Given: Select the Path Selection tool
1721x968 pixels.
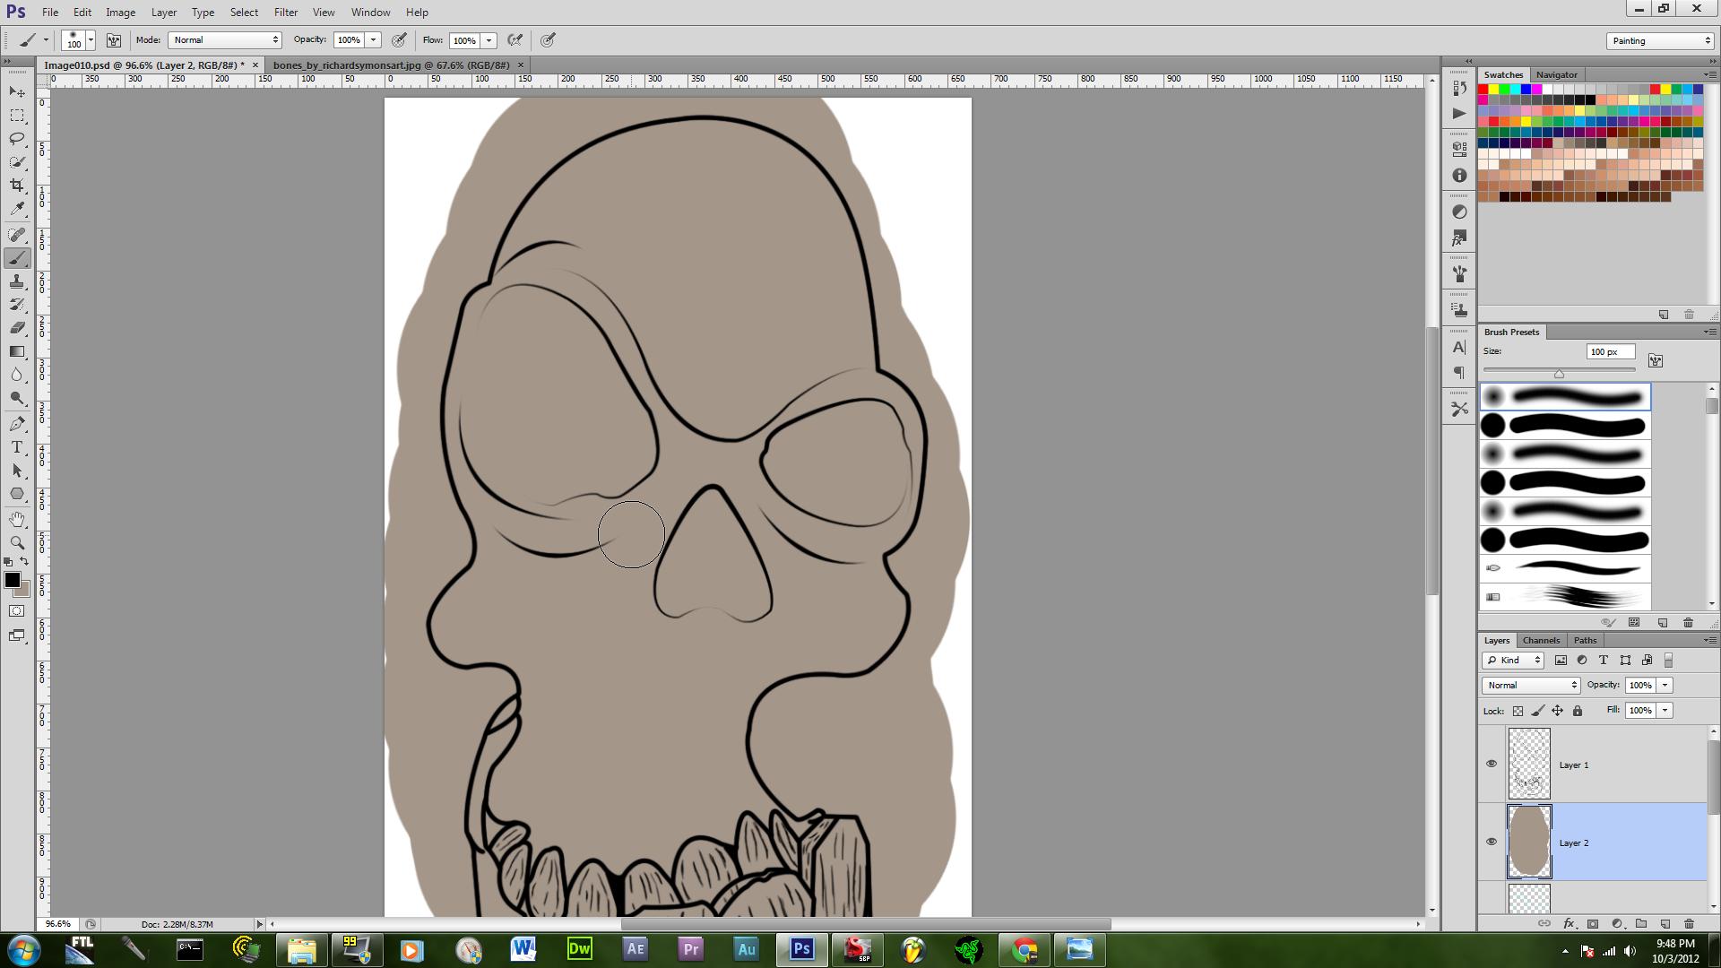Looking at the screenshot, I should click(x=17, y=471).
